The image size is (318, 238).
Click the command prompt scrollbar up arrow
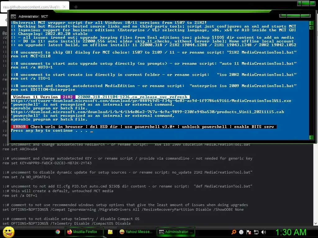tap(311, 23)
